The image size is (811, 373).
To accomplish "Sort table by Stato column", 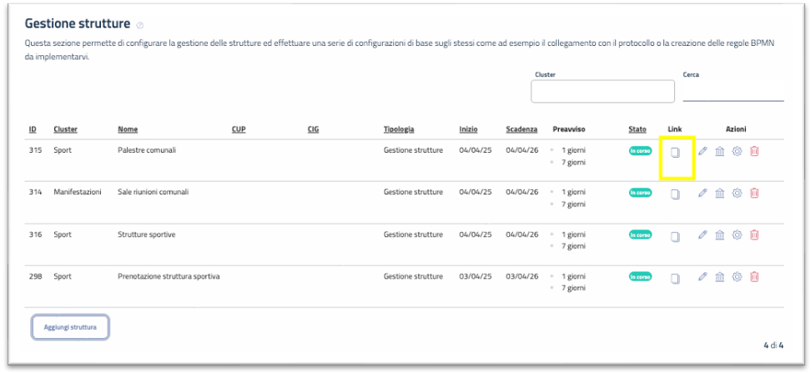I will pos(637,129).
